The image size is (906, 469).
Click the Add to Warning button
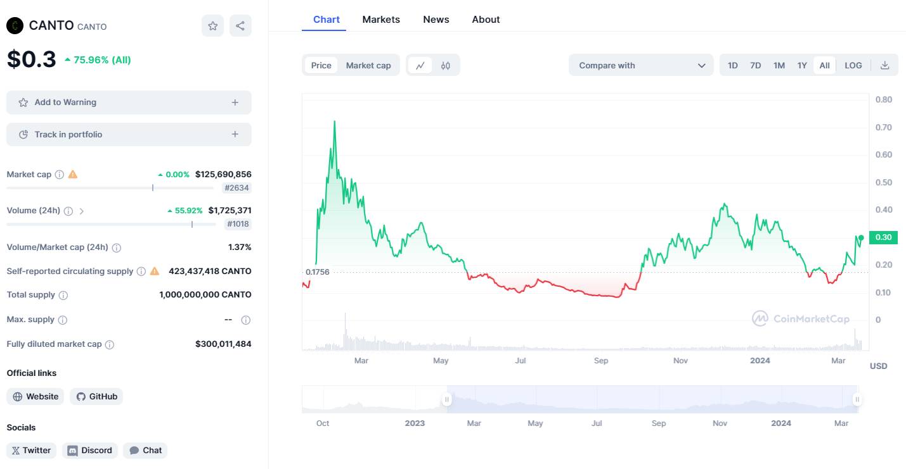coord(129,103)
